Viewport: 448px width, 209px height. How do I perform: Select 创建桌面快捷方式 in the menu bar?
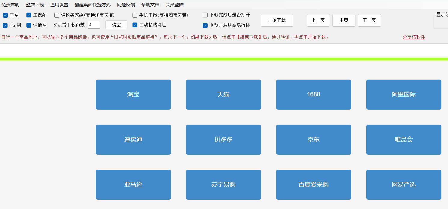[93, 5]
